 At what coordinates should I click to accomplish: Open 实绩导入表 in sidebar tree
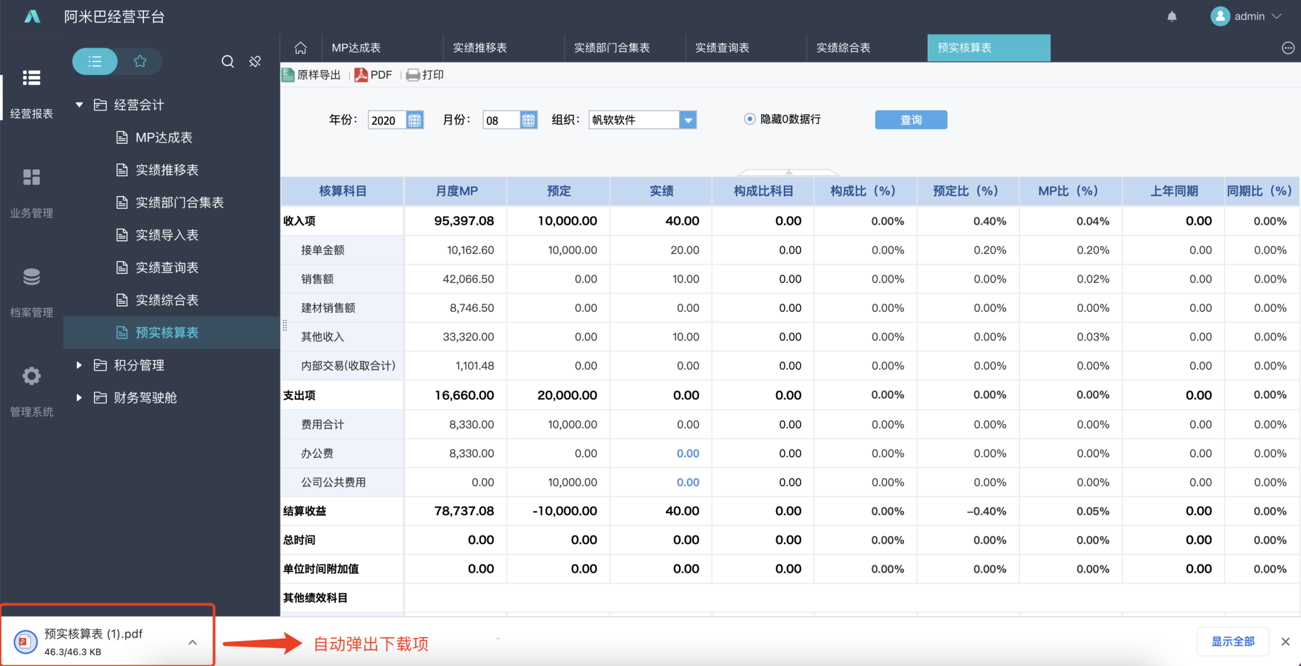[166, 235]
